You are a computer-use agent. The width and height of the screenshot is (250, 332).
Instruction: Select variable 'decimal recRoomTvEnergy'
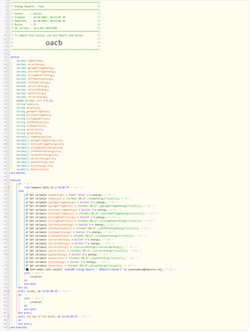coord(33,82)
